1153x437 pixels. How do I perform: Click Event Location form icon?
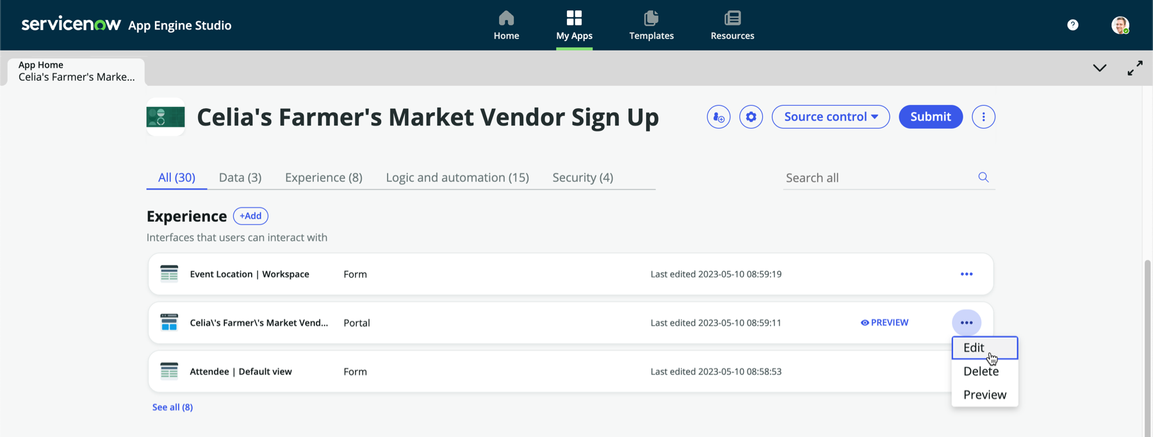click(x=169, y=274)
